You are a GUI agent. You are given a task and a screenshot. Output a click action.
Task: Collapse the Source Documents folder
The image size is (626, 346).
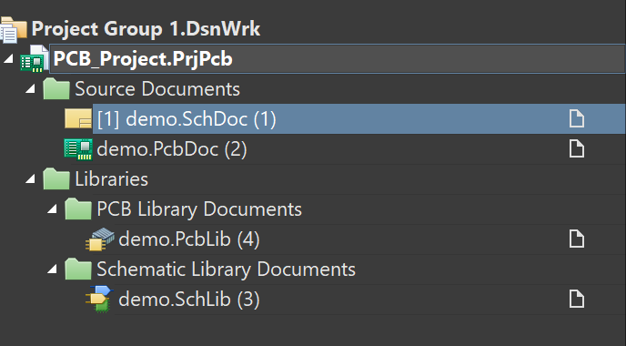tap(31, 89)
